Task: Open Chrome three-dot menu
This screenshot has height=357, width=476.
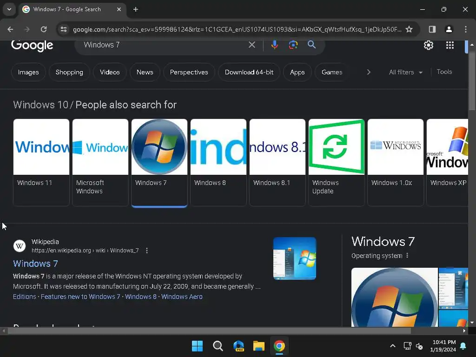Action: pyautogui.click(x=465, y=29)
